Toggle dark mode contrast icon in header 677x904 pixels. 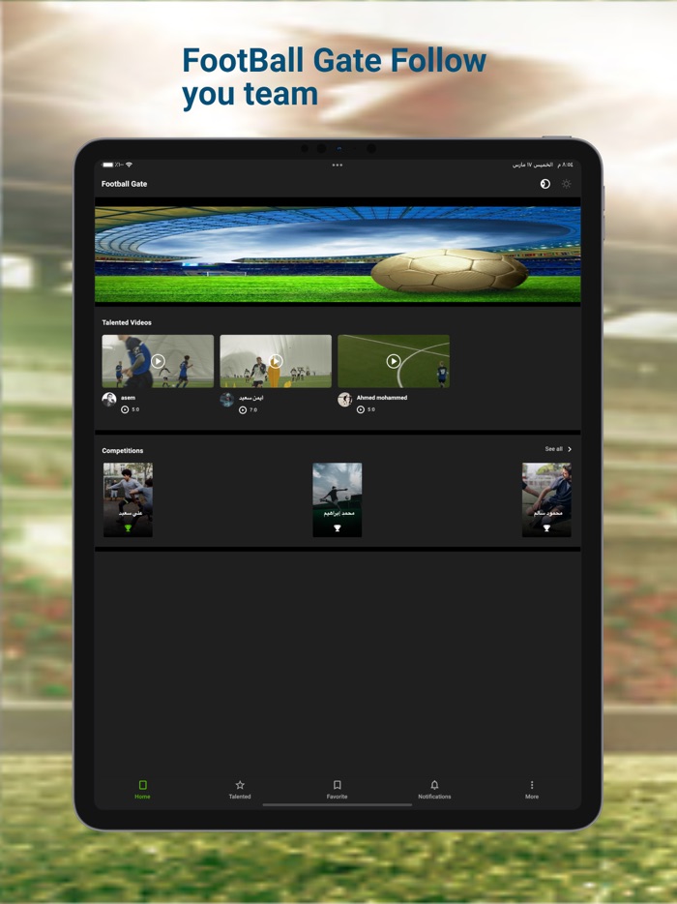(545, 184)
